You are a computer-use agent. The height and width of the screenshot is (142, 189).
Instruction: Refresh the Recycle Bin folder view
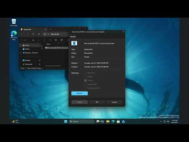39,34
